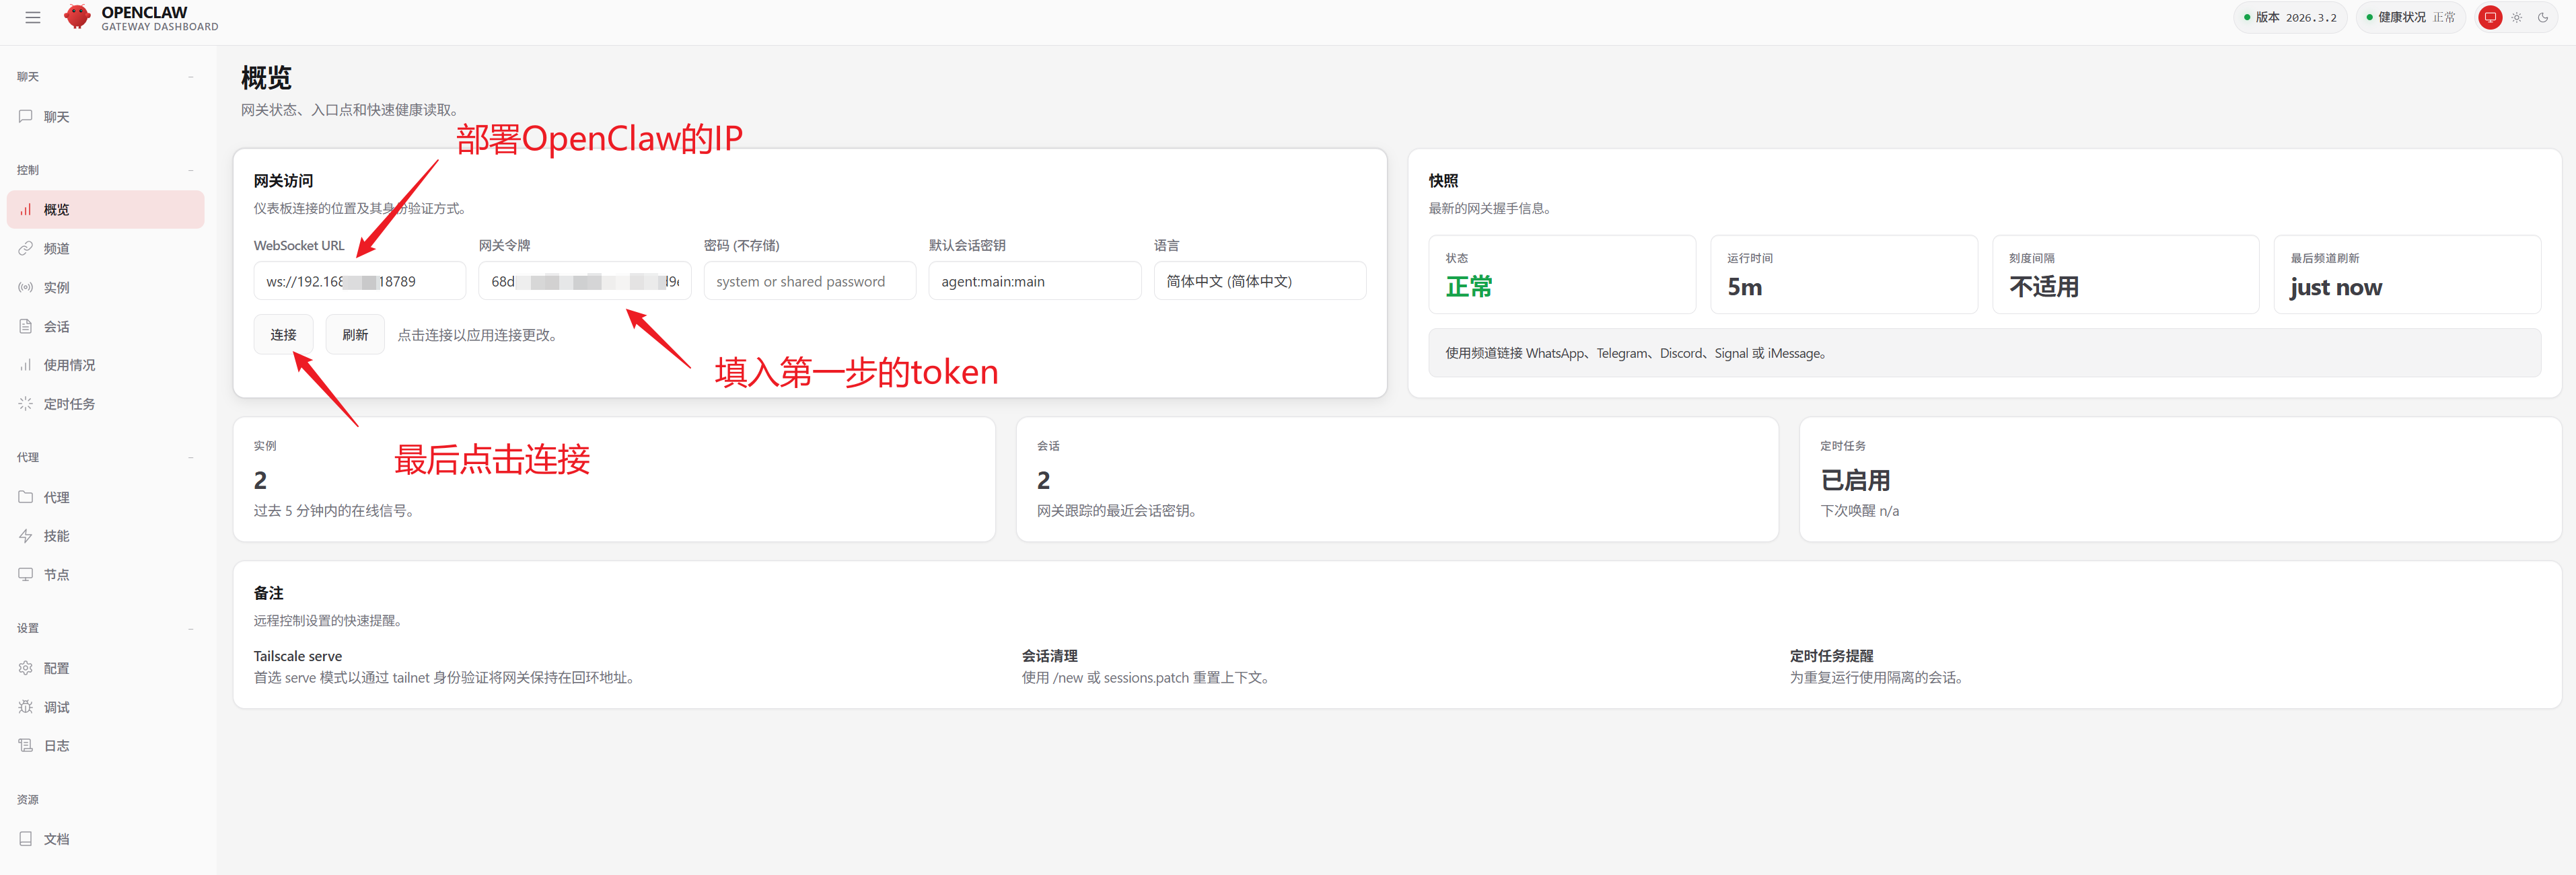Open 调试 debug page
Viewport: 2576px width, 875px height.
56,707
